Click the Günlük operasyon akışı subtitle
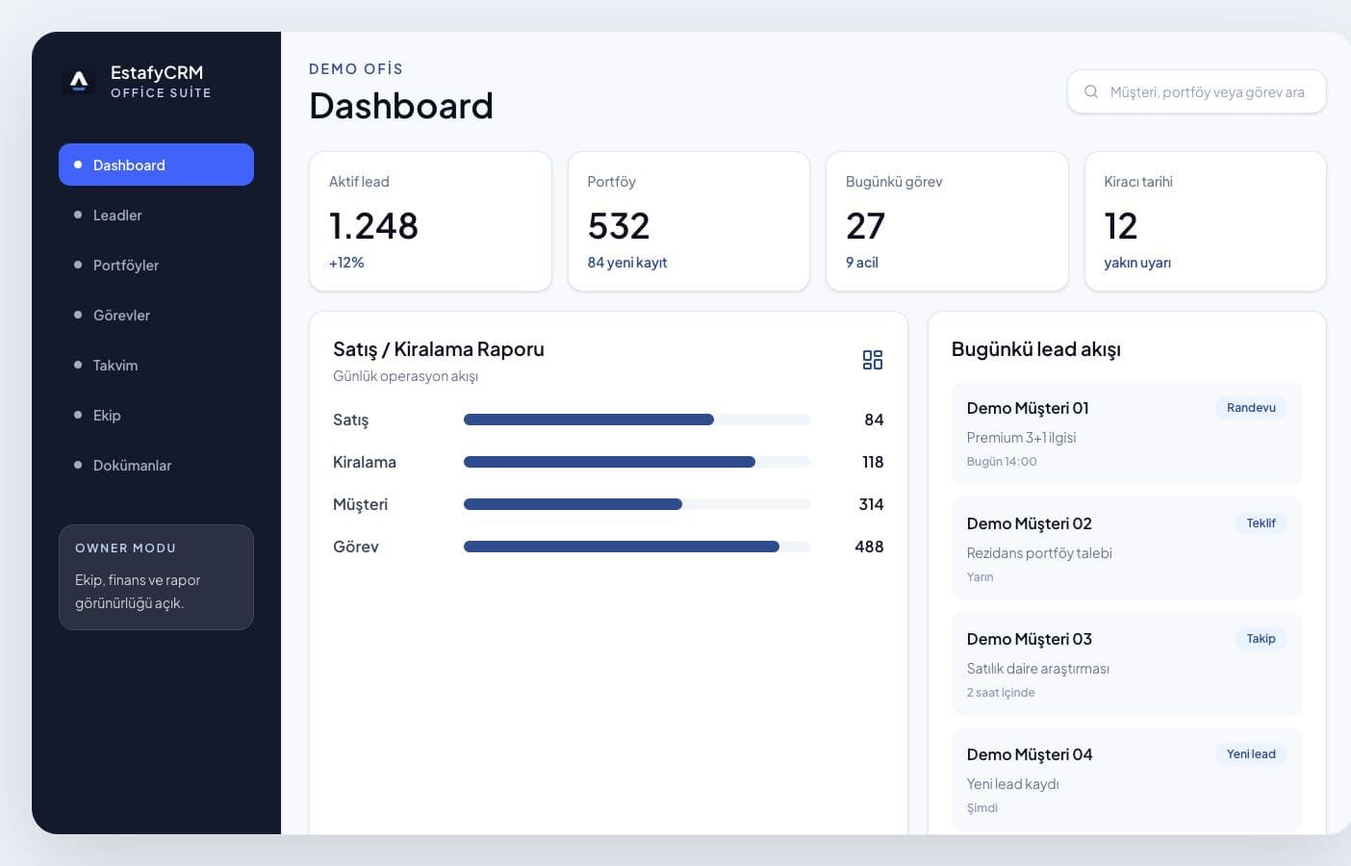 pos(405,376)
